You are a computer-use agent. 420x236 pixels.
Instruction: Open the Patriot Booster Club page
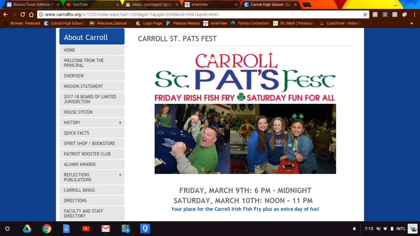point(92,154)
